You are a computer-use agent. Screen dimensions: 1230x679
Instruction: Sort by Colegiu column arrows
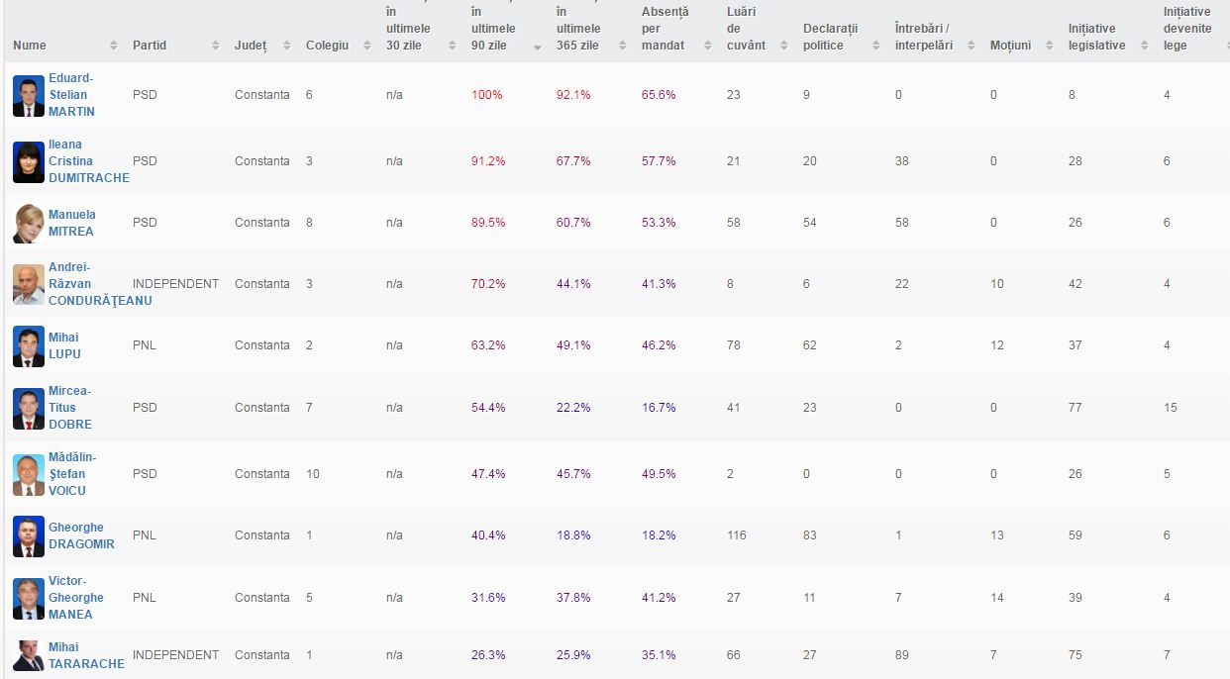click(x=367, y=46)
